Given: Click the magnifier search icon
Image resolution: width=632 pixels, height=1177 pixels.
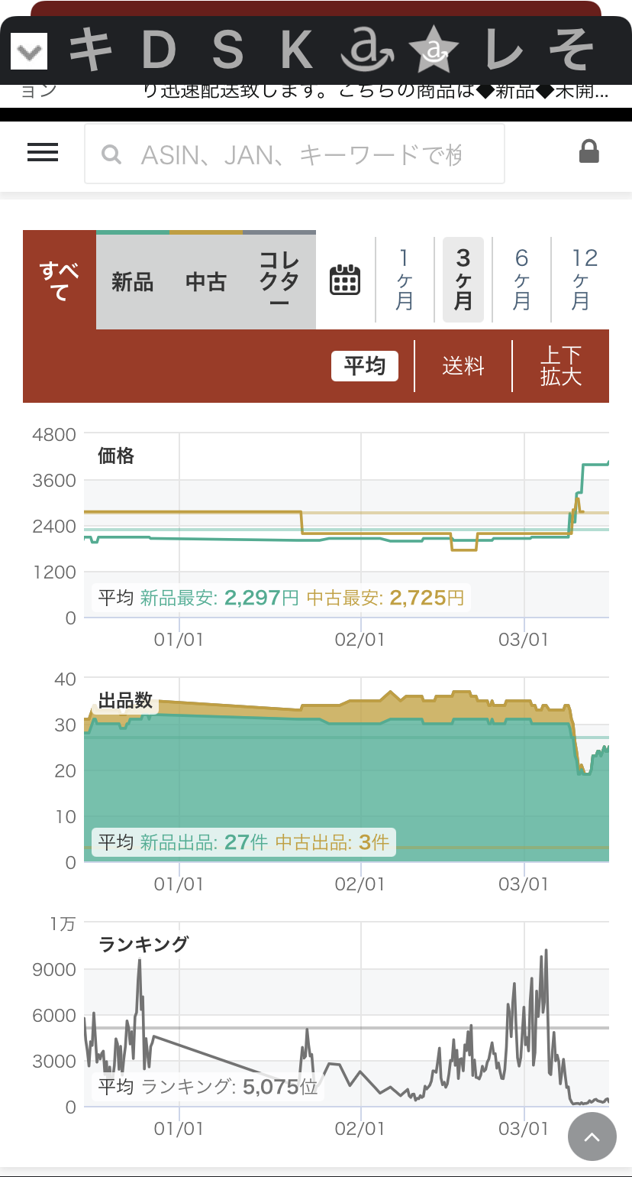Looking at the screenshot, I should click(111, 155).
